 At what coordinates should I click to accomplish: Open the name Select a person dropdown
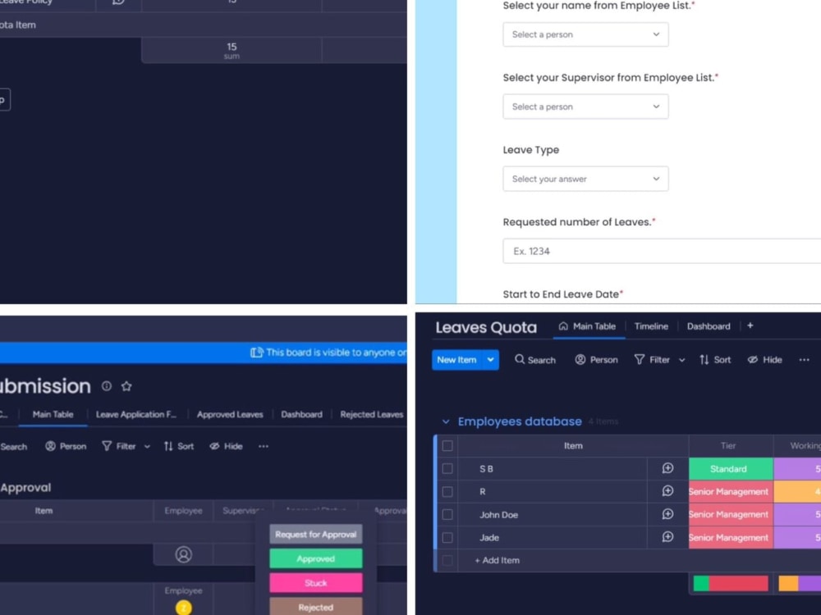pos(585,34)
